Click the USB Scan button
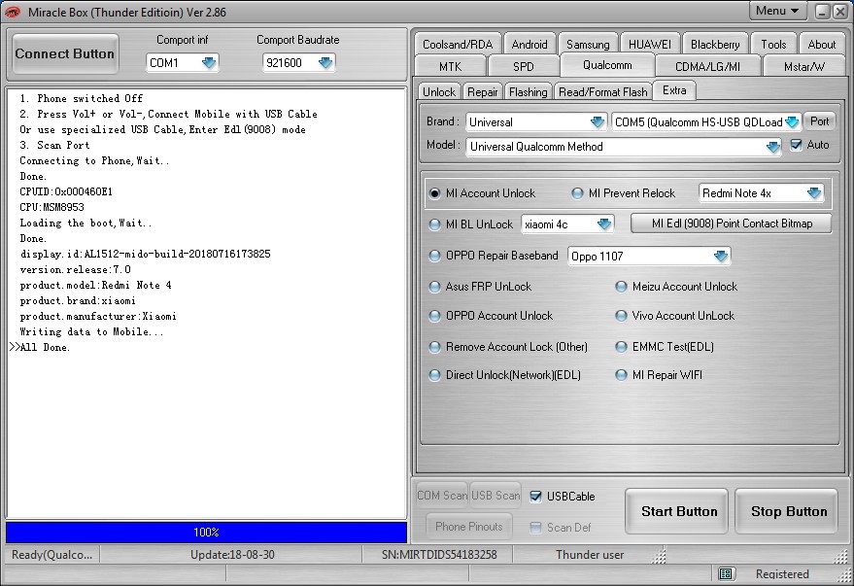The width and height of the screenshot is (854, 586). [x=495, y=496]
